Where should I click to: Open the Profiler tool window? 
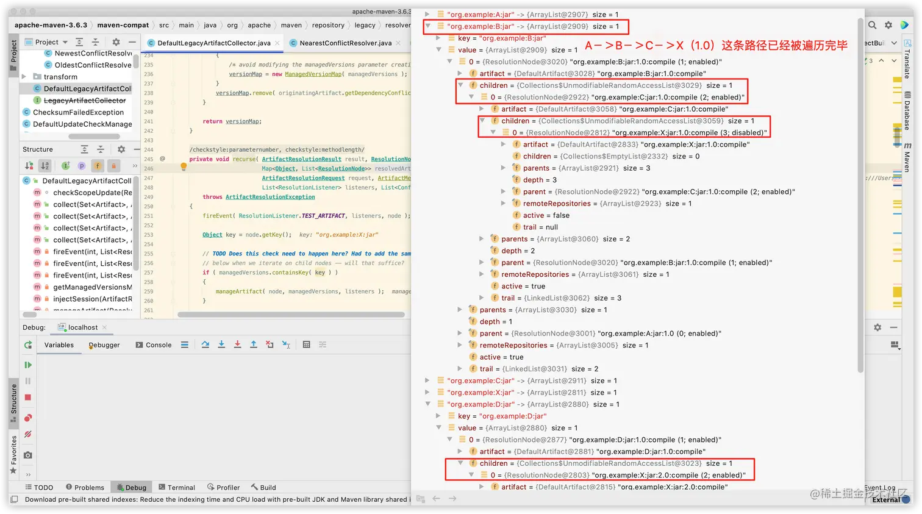224,488
